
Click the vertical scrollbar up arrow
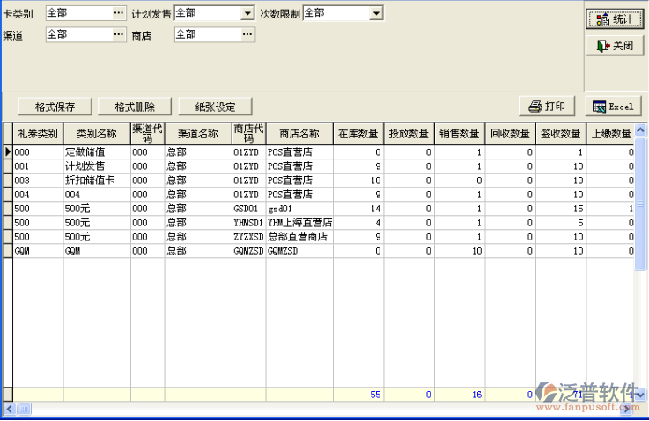coord(641,129)
